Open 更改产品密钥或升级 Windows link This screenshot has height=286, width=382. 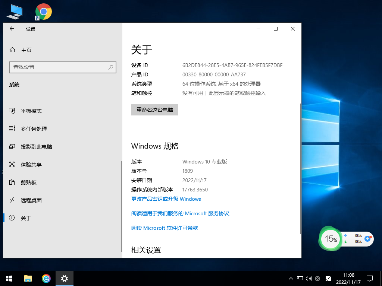165,199
